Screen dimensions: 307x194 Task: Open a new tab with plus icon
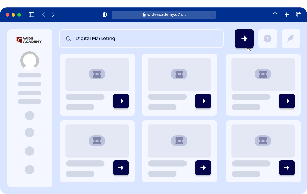(286, 15)
